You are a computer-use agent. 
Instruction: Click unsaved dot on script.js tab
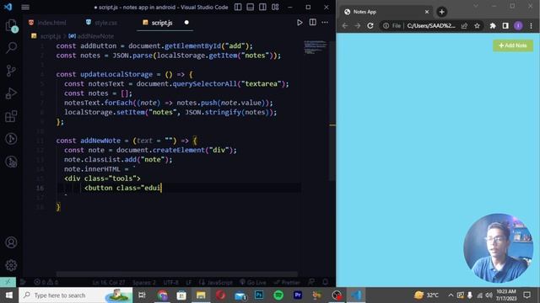pyautogui.click(x=186, y=23)
